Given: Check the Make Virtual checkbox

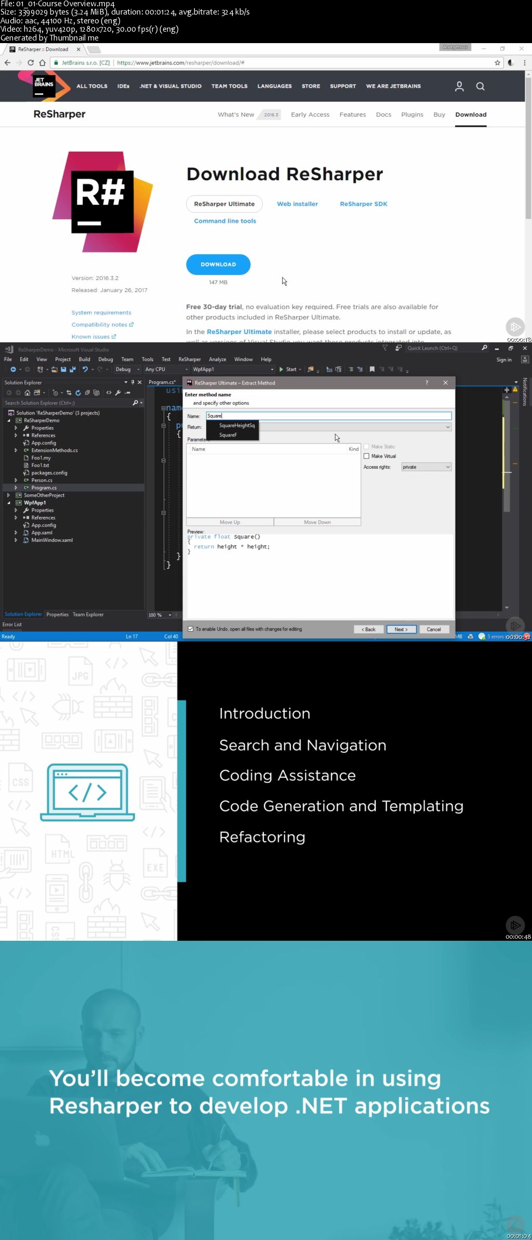Looking at the screenshot, I should coord(366,456).
